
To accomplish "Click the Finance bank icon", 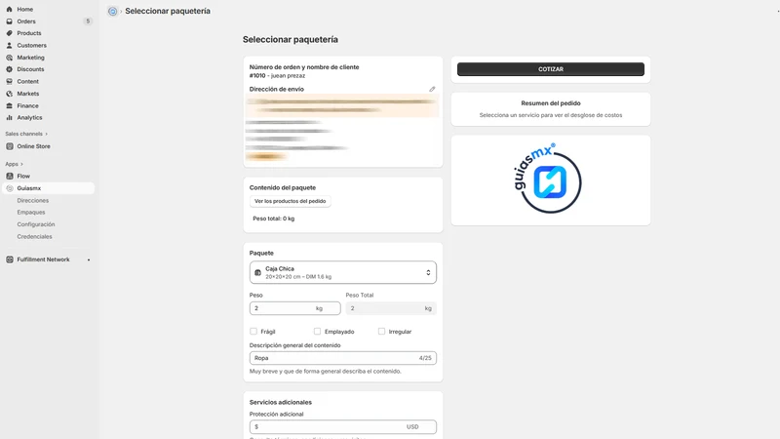I will (x=9, y=105).
